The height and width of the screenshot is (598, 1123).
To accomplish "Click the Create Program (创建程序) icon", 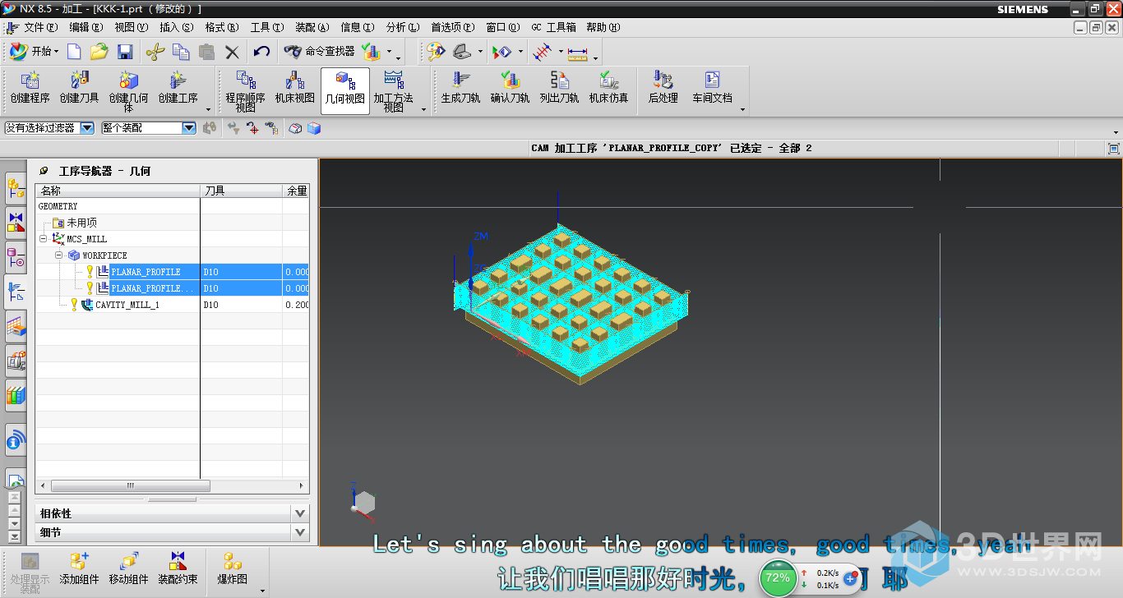I will click(x=30, y=87).
